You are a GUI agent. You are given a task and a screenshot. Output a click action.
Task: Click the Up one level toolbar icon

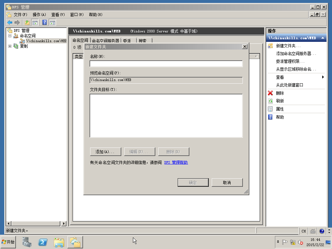(x=27, y=22)
